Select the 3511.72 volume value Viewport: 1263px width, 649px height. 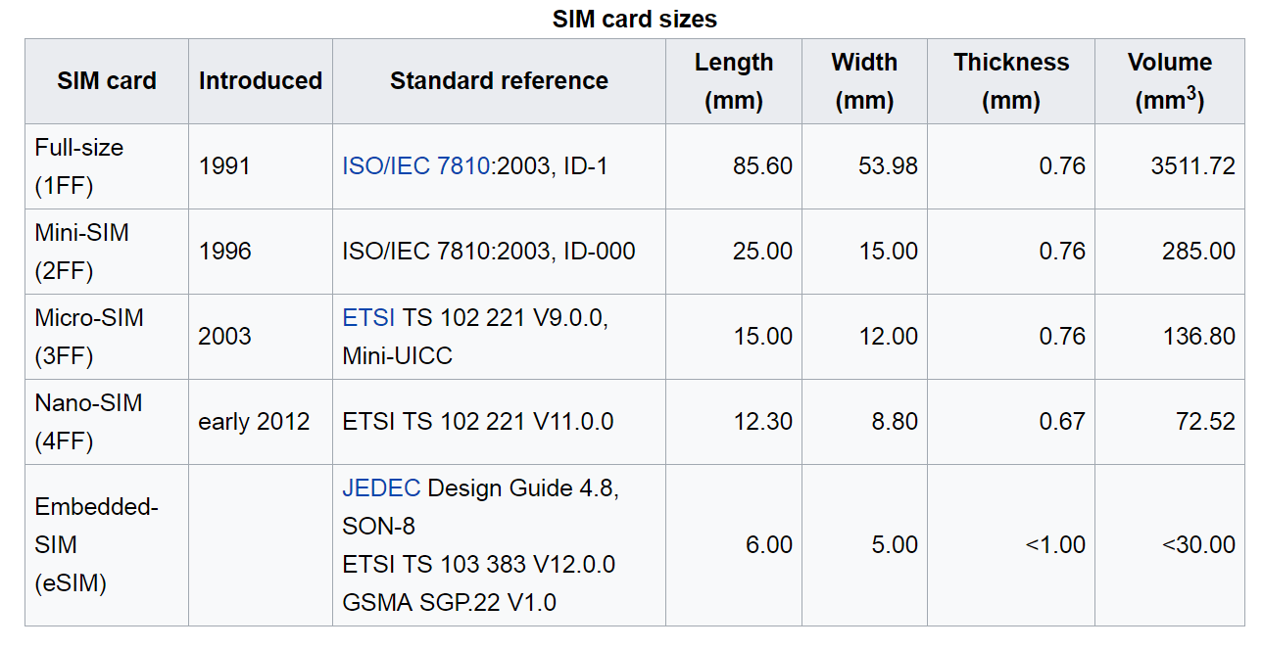click(1192, 166)
